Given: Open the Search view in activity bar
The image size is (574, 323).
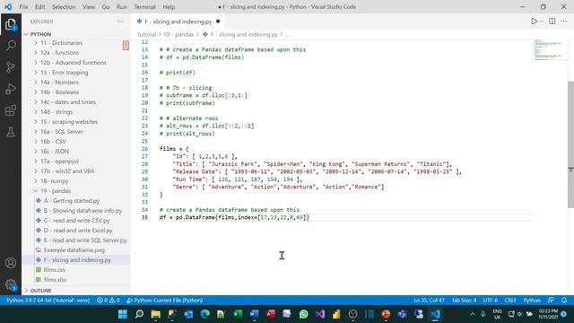Looking at the screenshot, I should click(x=11, y=46).
